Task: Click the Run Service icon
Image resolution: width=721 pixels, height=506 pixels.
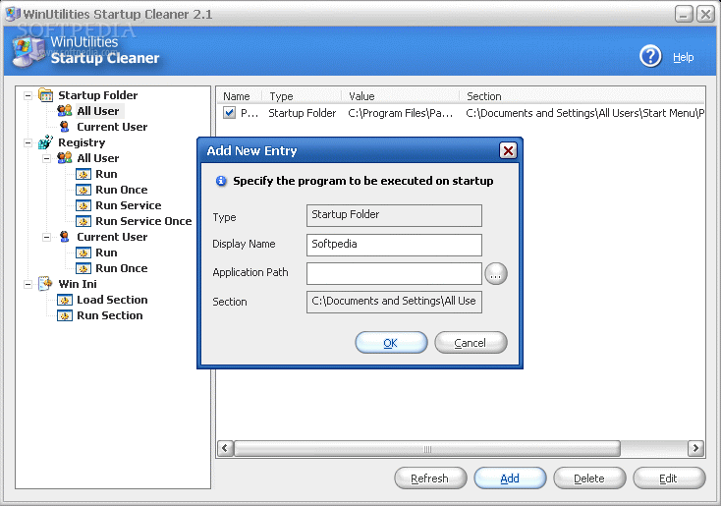Action: tap(83, 205)
